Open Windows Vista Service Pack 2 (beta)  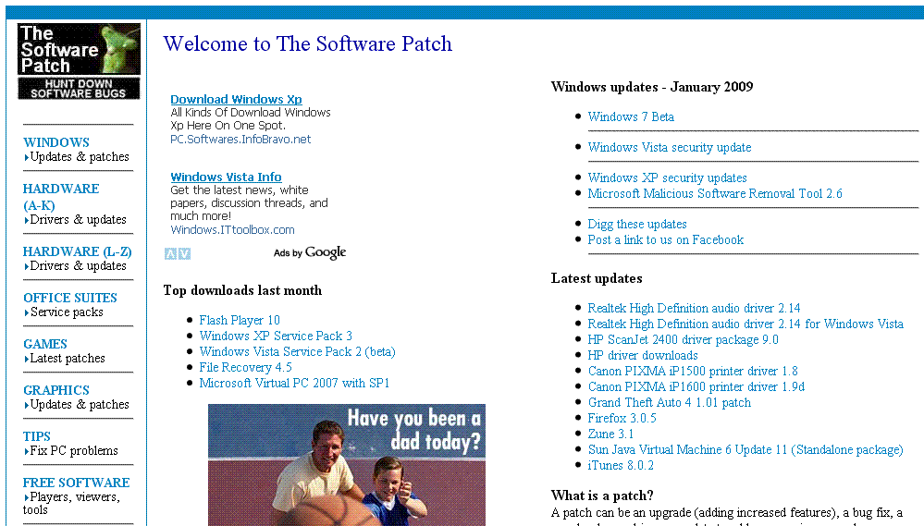pos(297,352)
